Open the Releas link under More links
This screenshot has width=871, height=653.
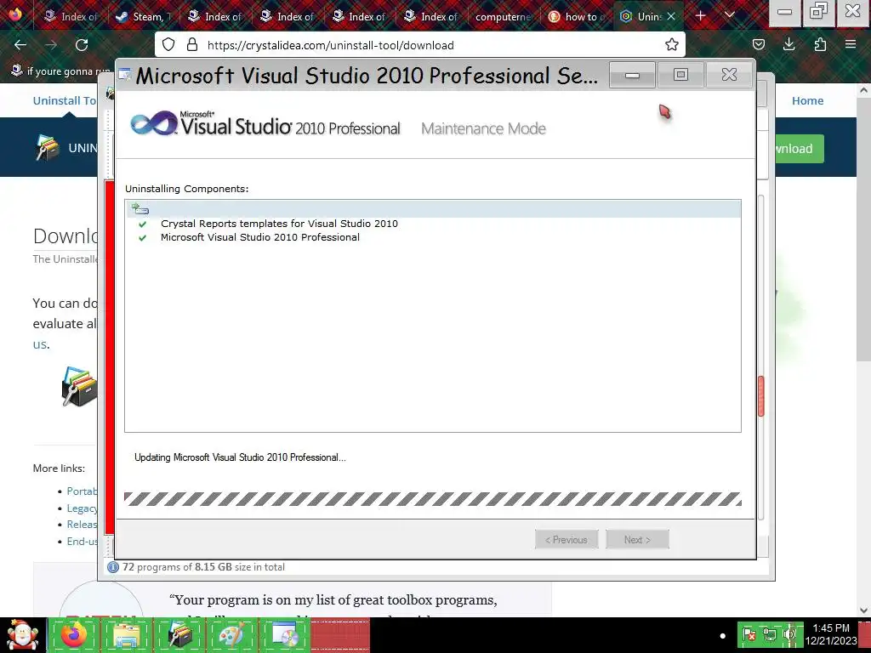pyautogui.click(x=82, y=524)
